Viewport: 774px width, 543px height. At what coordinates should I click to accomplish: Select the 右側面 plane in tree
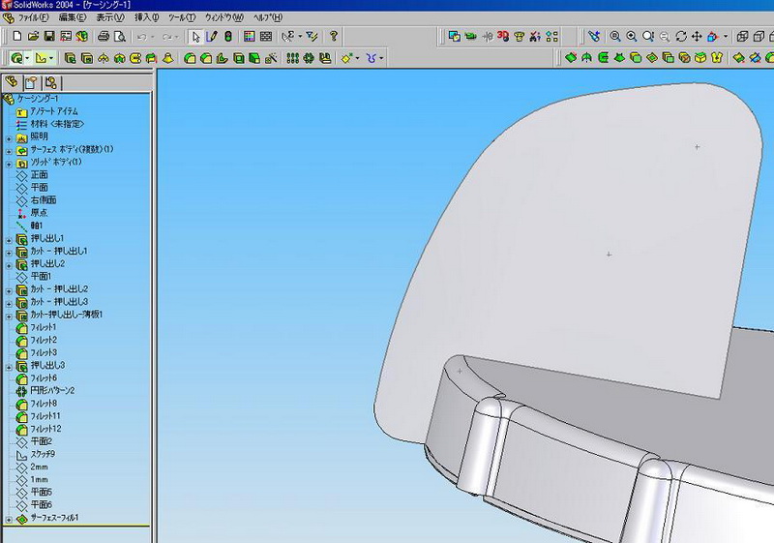pos(44,200)
